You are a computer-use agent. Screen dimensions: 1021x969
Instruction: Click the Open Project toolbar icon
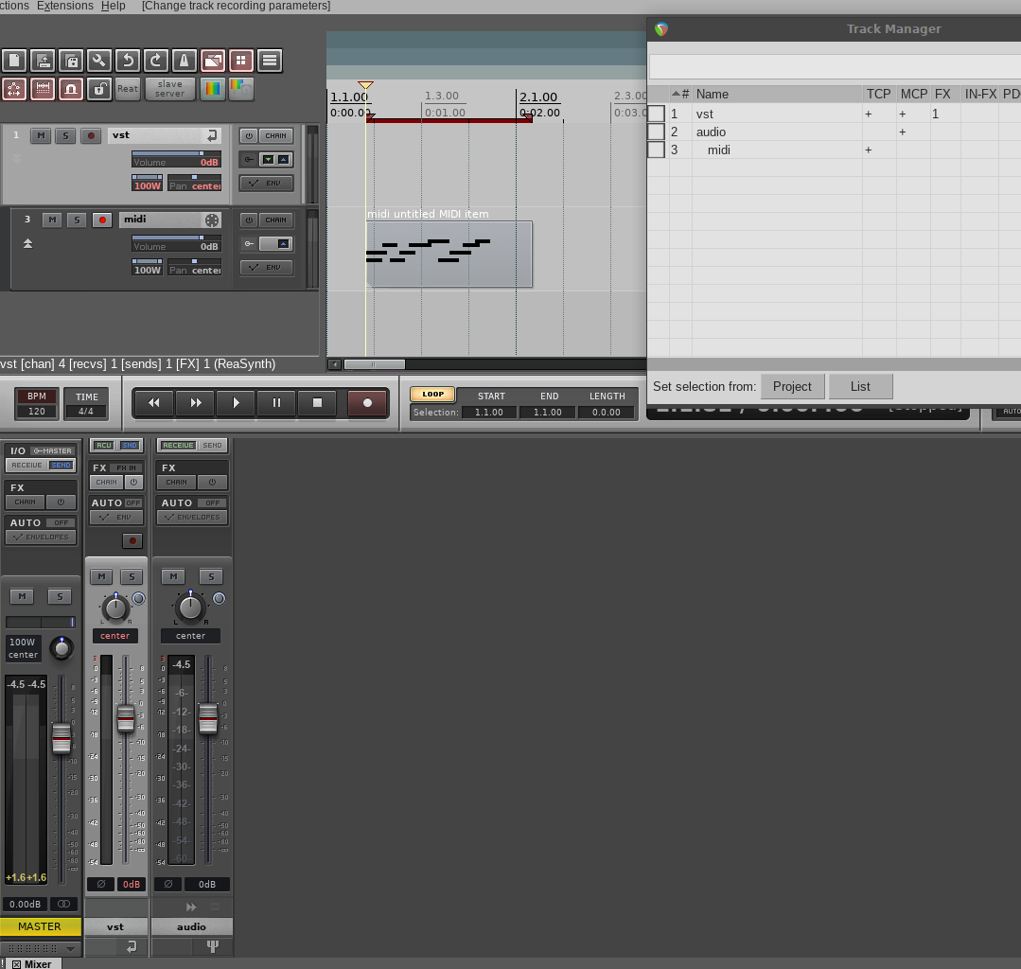43,61
